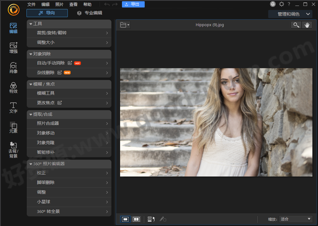Open the folder dropdown above the canvas

coord(125,25)
